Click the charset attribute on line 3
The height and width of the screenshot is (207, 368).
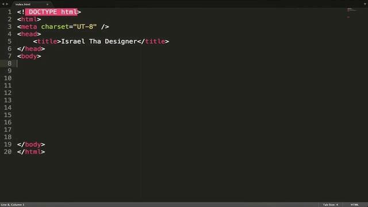click(55, 27)
